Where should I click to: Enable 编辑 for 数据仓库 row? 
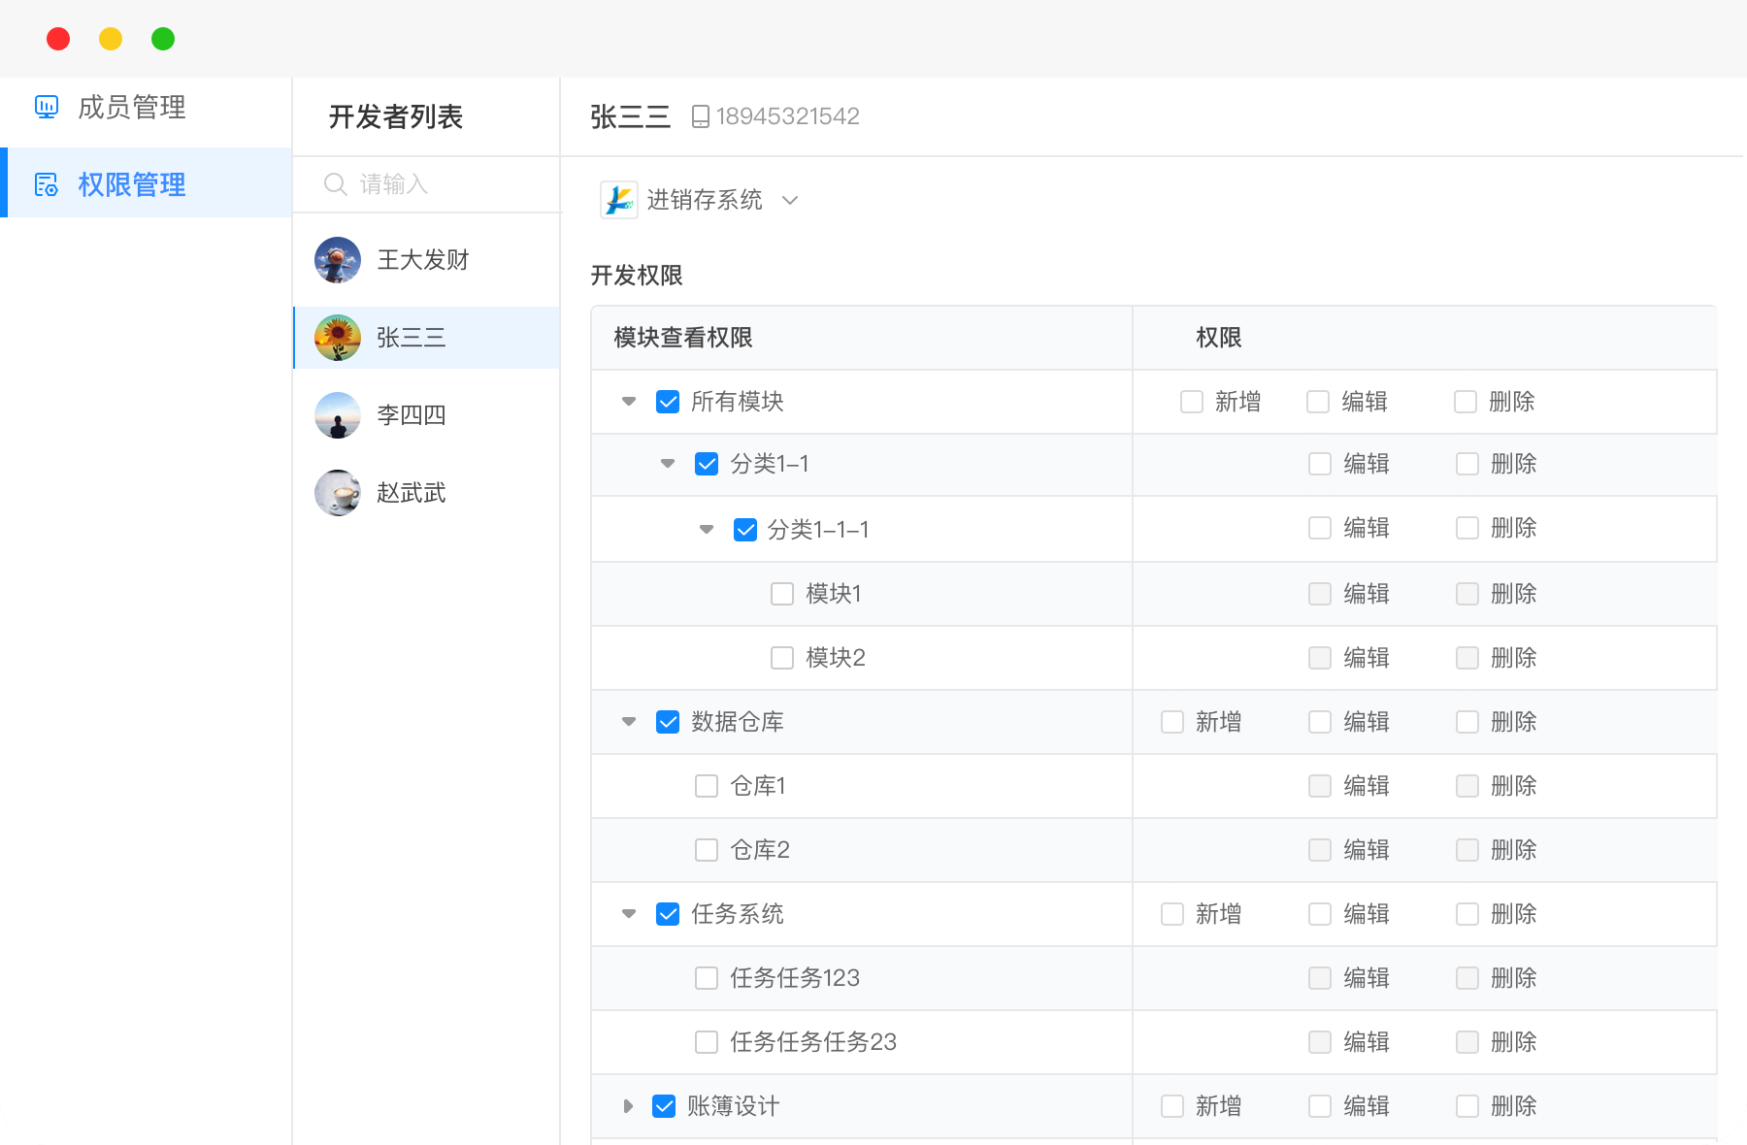(1320, 722)
